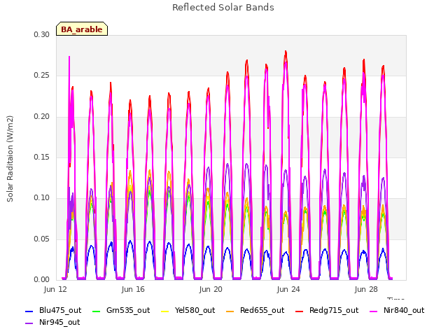This screenshot has height=336, width=448.
Task: Click the Jun 24 x-axis tick label
Action: (x=288, y=289)
